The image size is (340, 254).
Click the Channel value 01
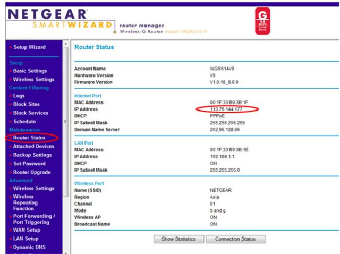(x=212, y=204)
